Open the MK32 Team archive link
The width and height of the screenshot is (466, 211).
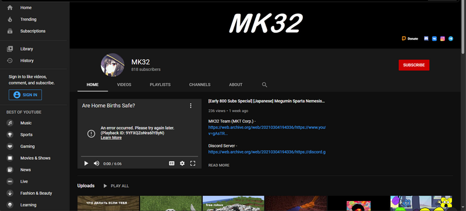267,131
